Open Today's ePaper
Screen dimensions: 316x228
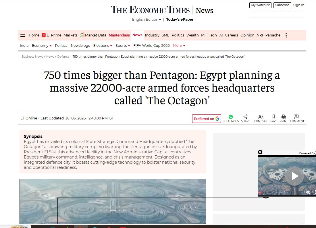click(x=180, y=19)
